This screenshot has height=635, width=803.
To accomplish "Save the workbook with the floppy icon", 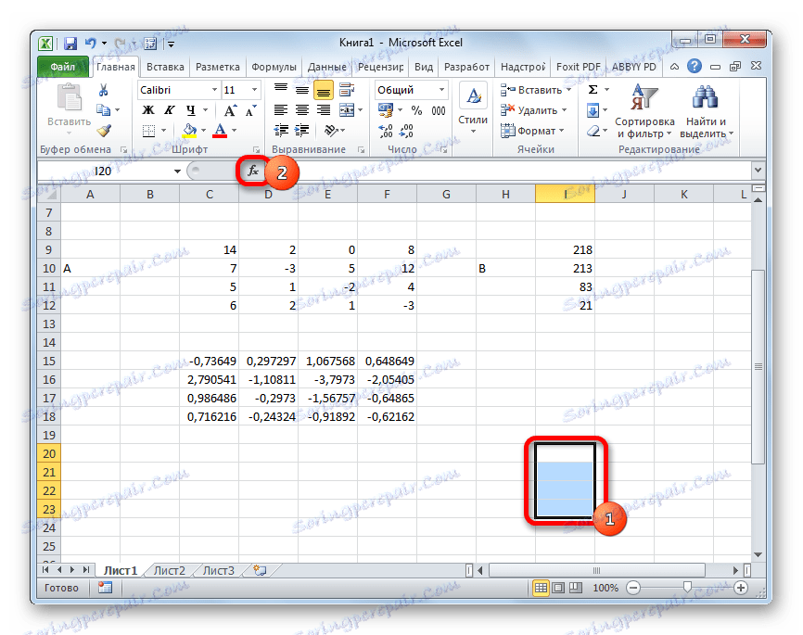I will 70,44.
